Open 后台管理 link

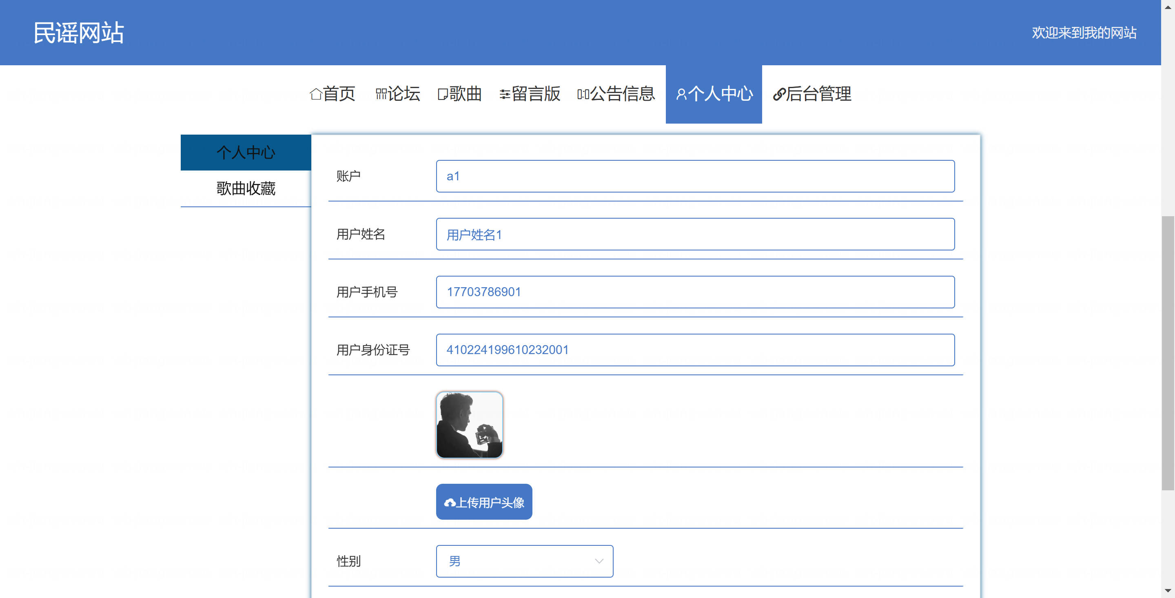coord(812,94)
